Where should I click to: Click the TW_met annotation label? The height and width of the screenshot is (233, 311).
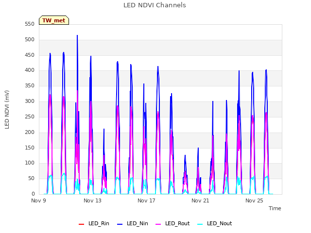(54, 20)
